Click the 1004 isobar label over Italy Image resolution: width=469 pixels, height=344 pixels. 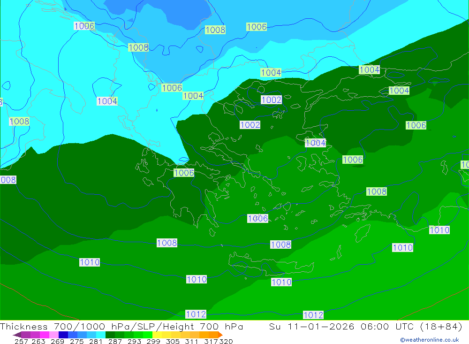tap(107, 101)
